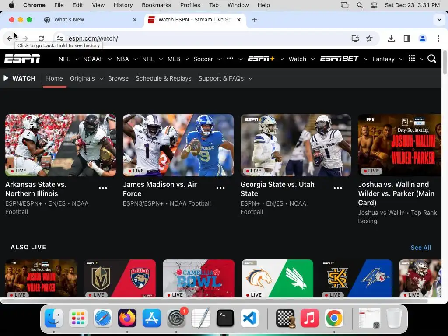
Task: Open Georgia State vs. Utah State title
Action: point(277,189)
